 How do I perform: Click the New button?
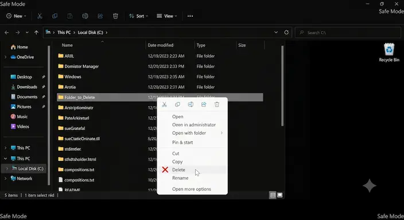(16, 16)
